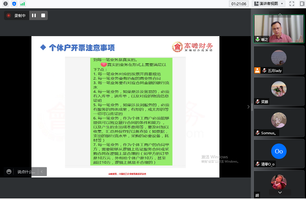Enter fullscreen mode with the corner-brackets icon
Image resolution: width=306 pixels, height=200 pixels.
292,4
